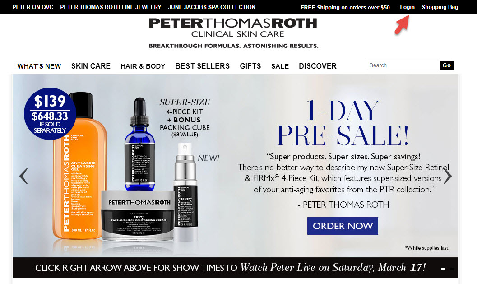Go to the Gifts section
The width and height of the screenshot is (477, 284).
click(x=250, y=66)
